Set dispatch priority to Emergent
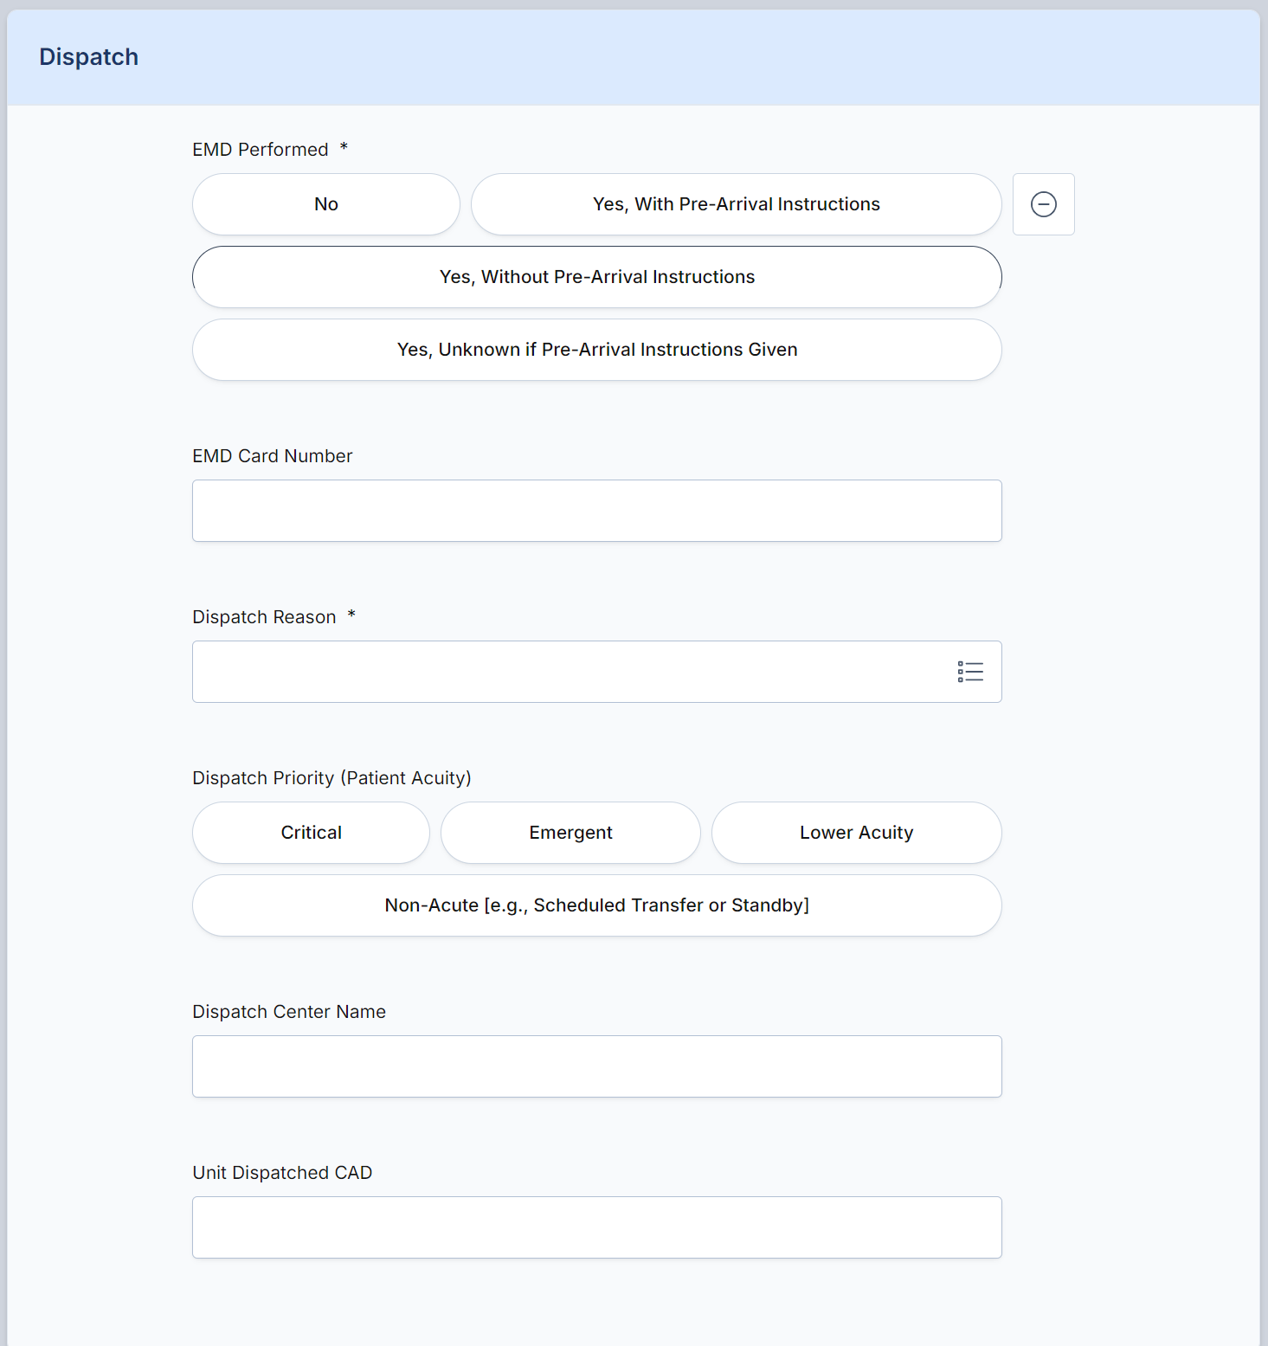This screenshot has height=1346, width=1268. tap(570, 833)
